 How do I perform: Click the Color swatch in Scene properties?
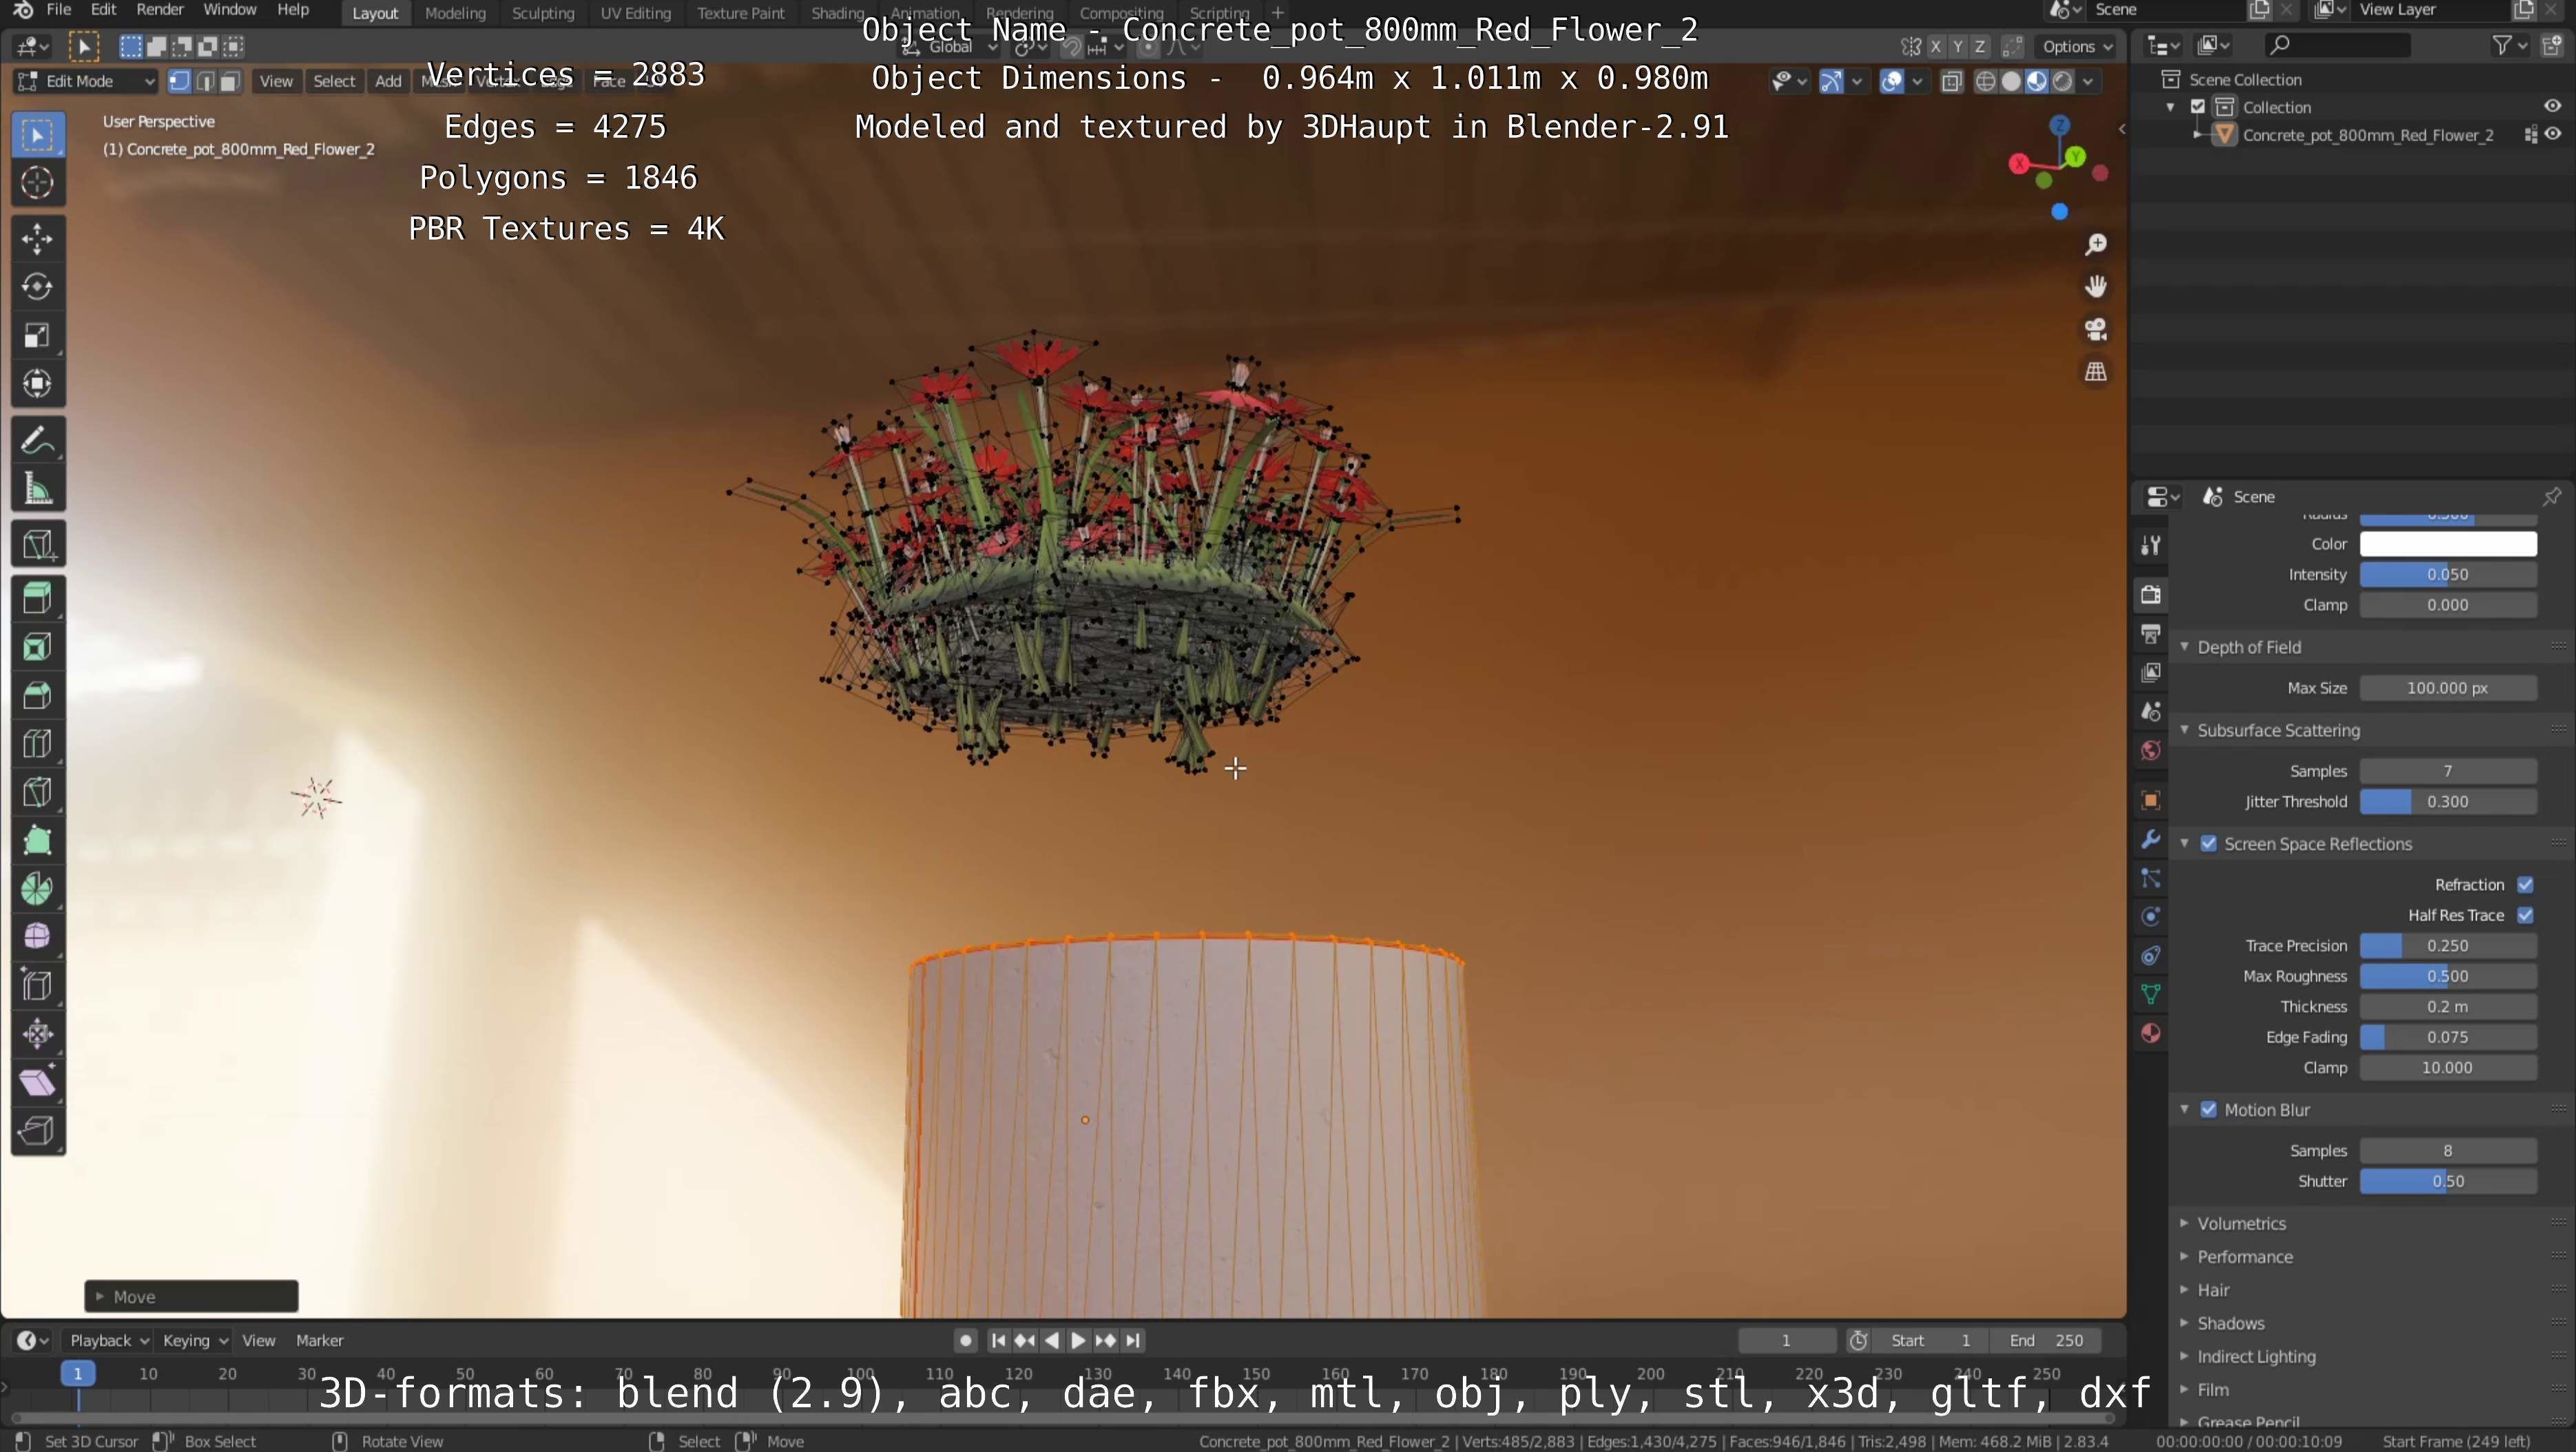tap(2448, 545)
